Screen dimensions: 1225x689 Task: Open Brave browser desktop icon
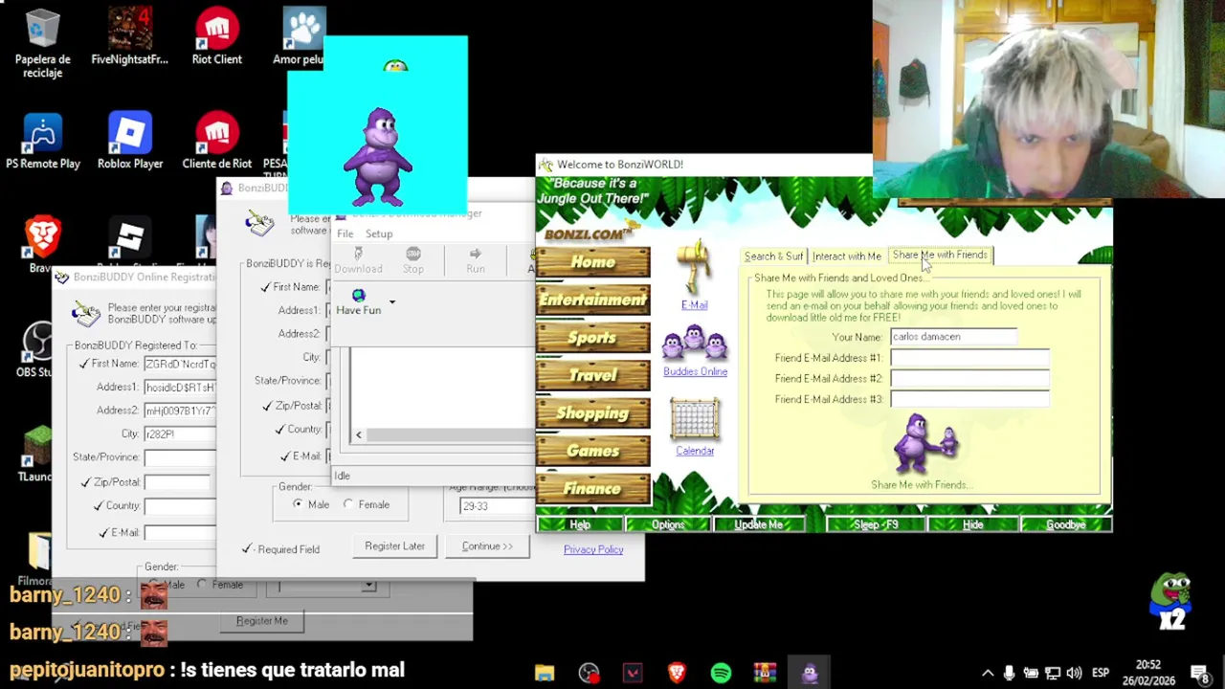[x=42, y=245]
